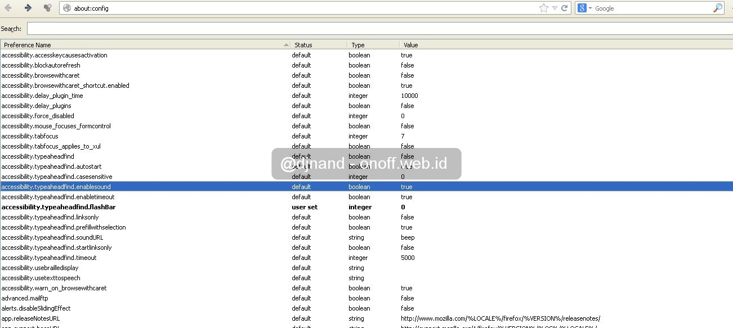Click the Google search engine icon

pyautogui.click(x=582, y=8)
